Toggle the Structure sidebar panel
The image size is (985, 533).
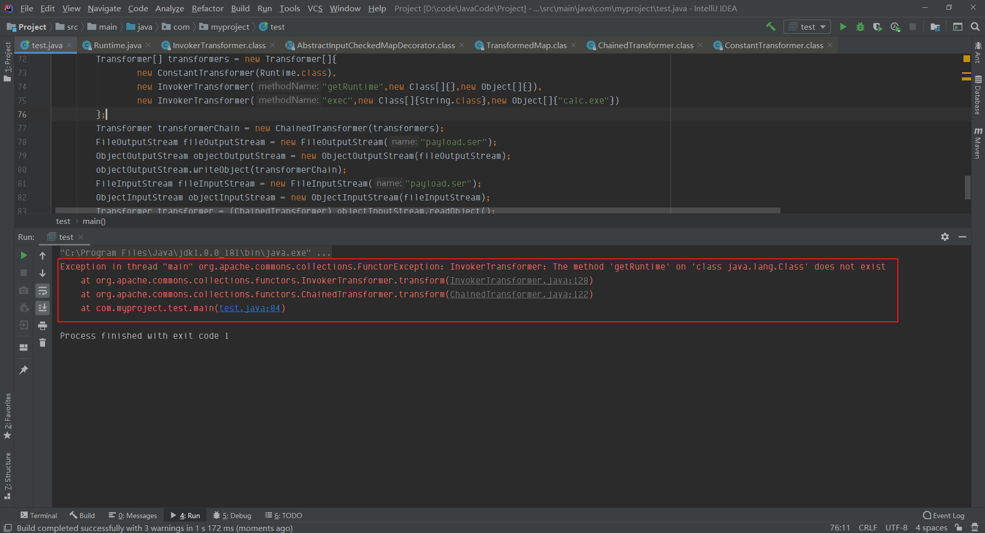[x=7, y=476]
